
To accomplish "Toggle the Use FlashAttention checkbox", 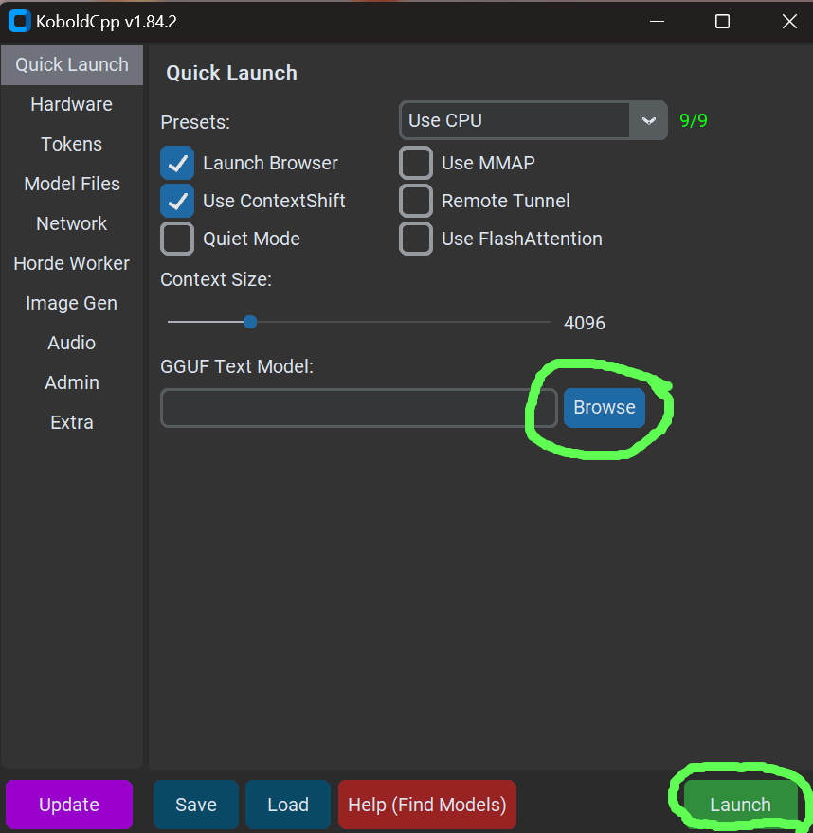I will click(416, 239).
